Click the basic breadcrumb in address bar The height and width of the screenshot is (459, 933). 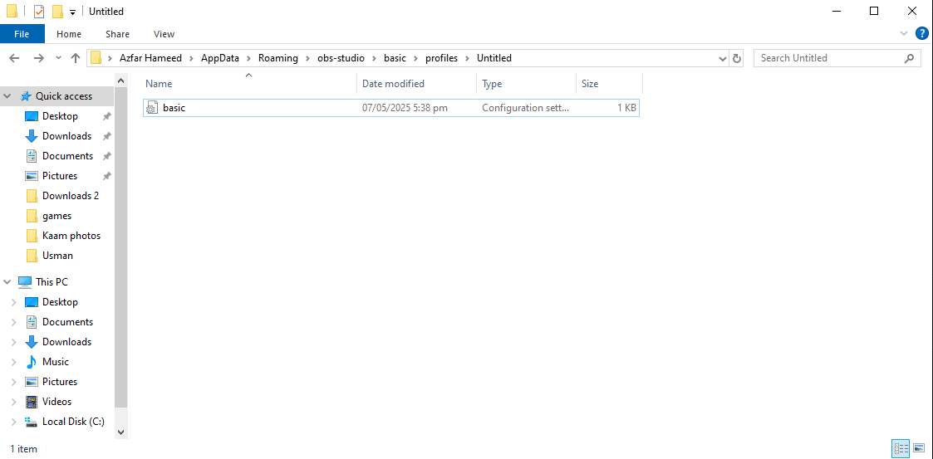[395, 58]
